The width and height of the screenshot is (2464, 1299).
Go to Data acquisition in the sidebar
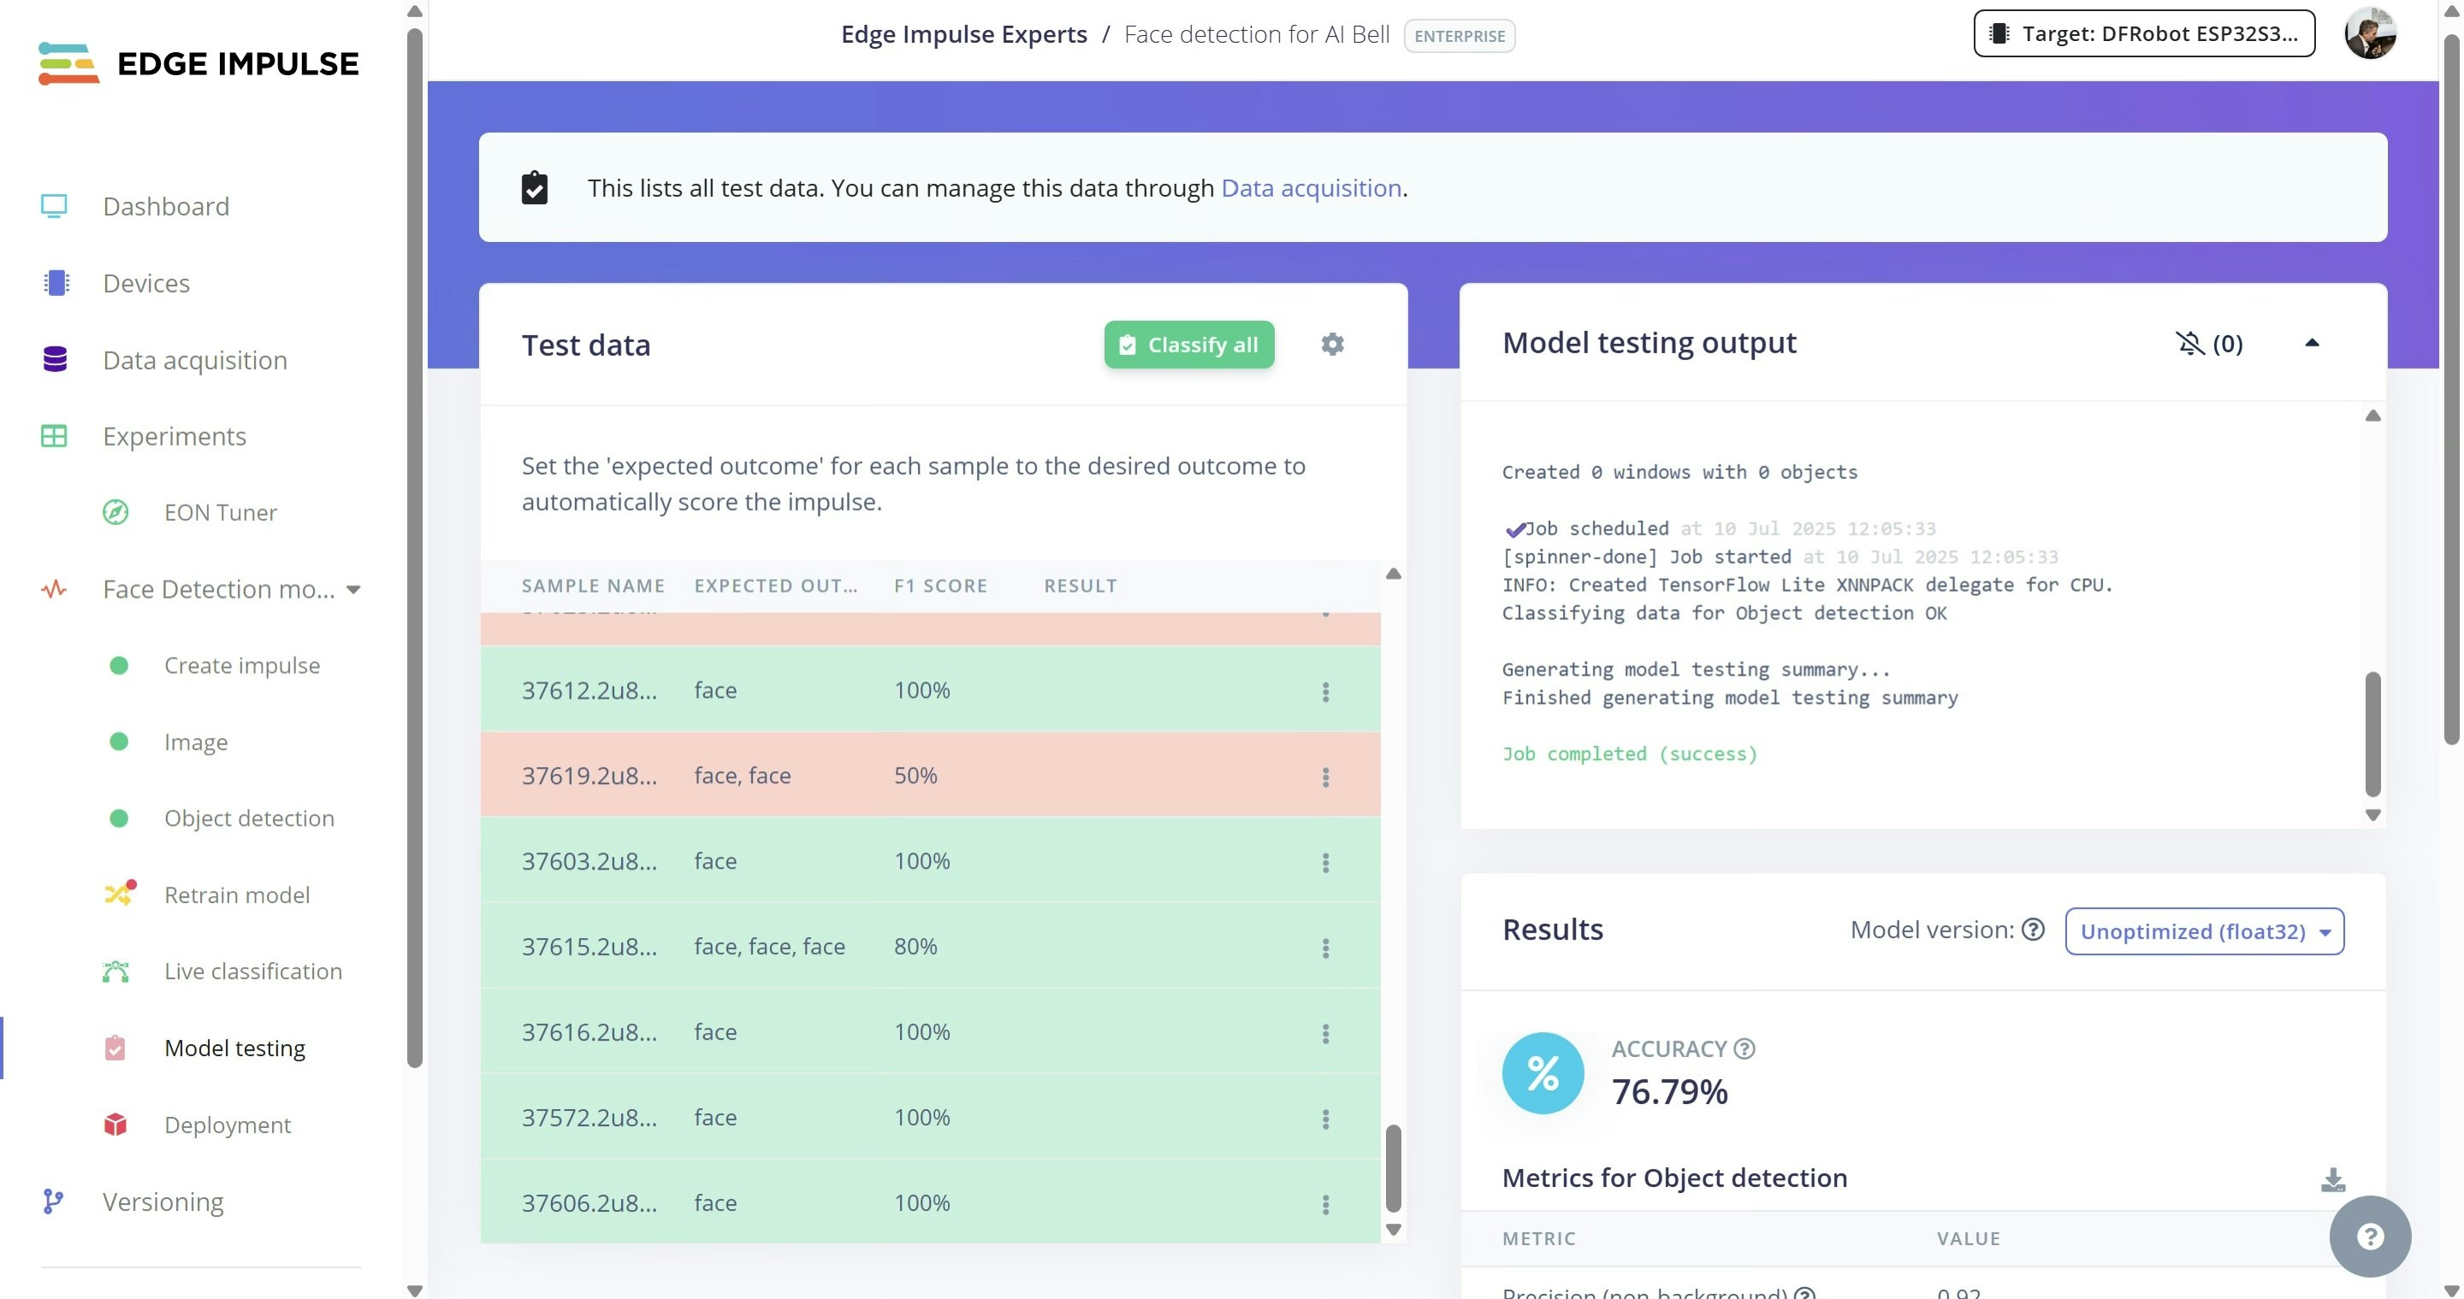(194, 360)
